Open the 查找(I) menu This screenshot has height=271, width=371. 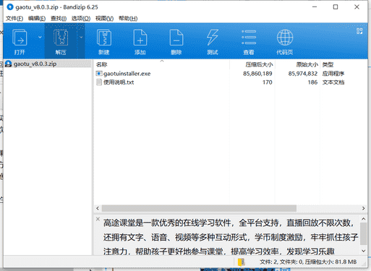[59, 19]
